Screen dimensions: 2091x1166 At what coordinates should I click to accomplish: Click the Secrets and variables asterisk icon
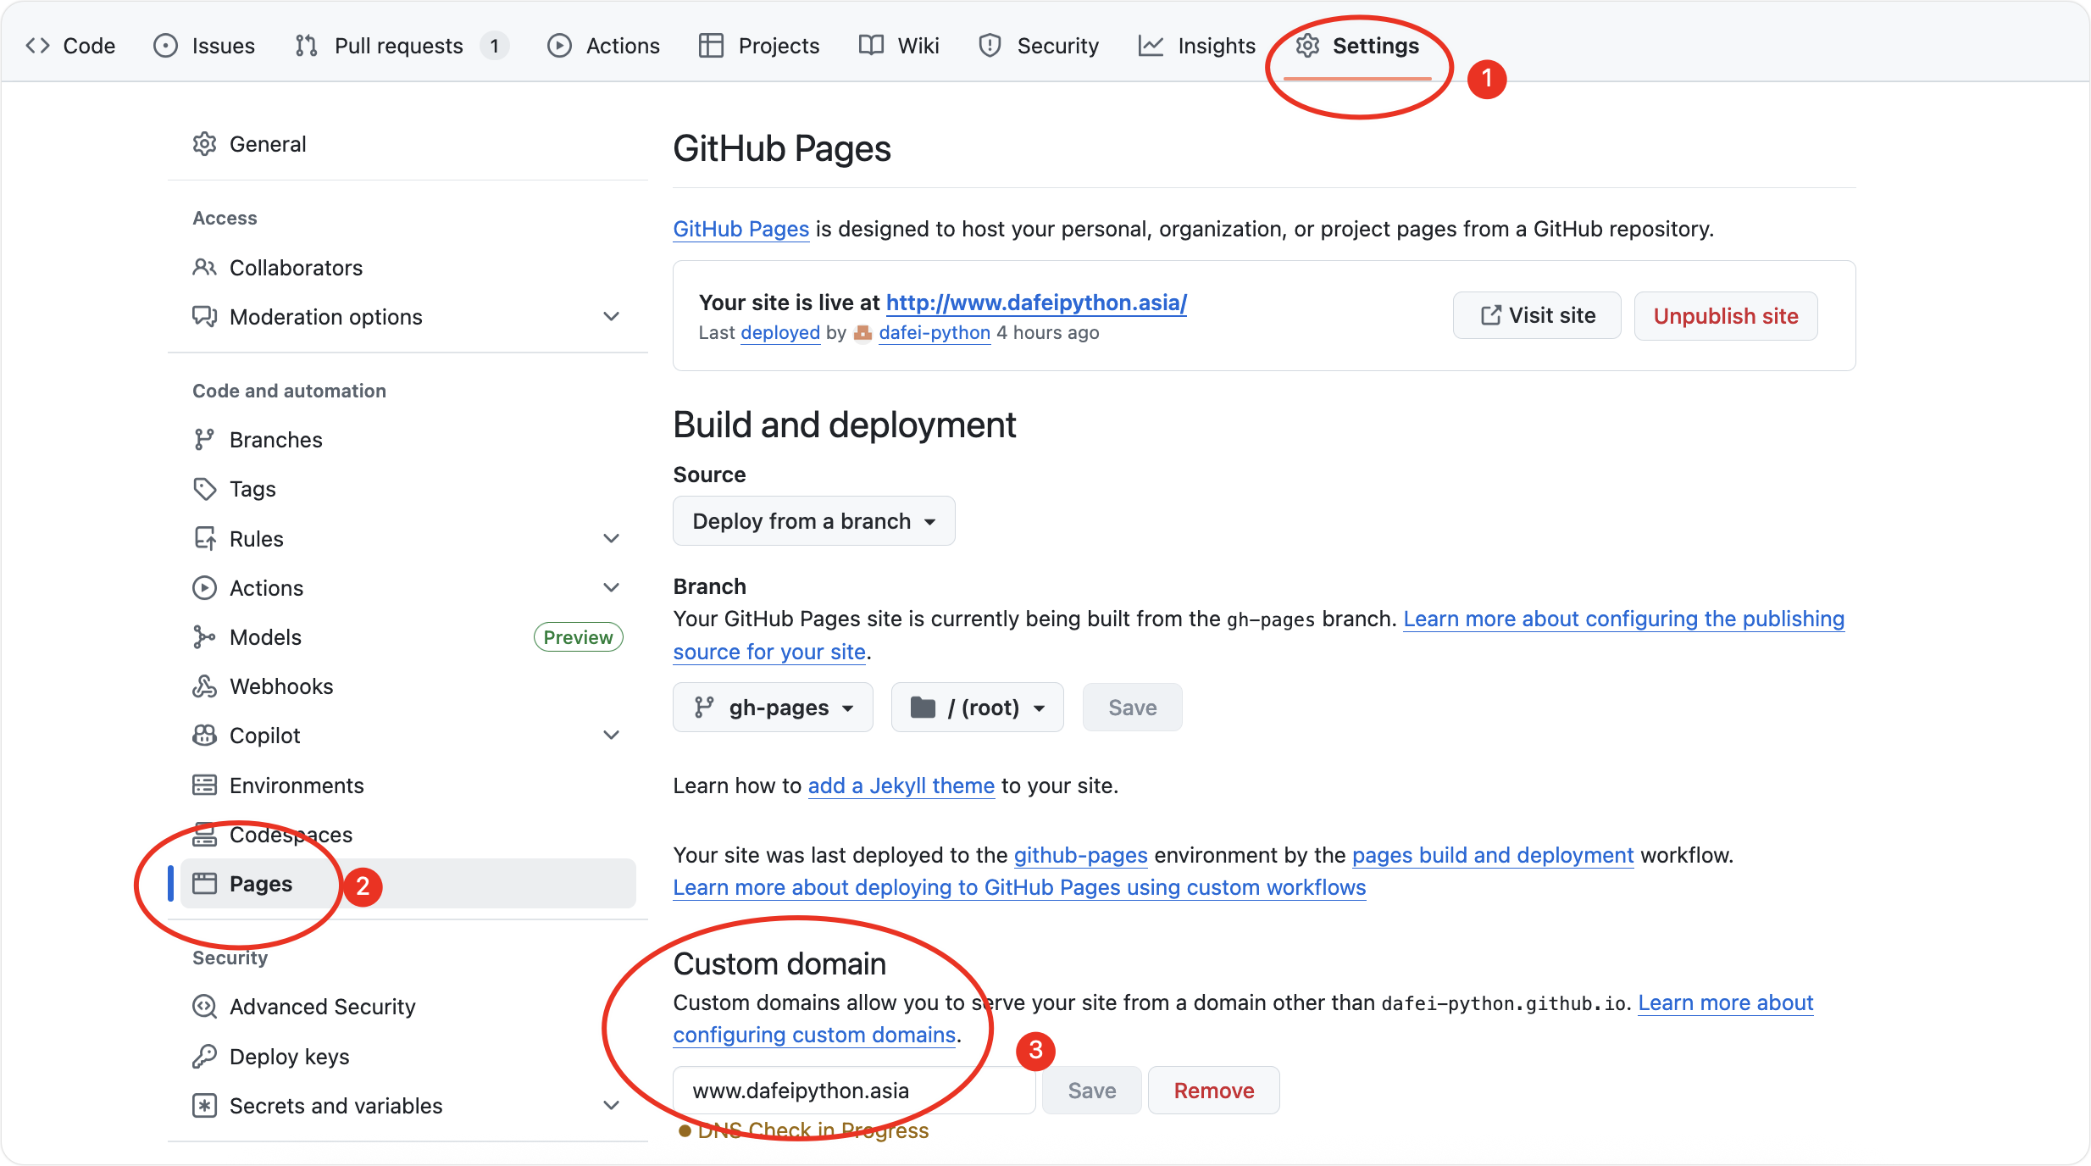[x=204, y=1106]
